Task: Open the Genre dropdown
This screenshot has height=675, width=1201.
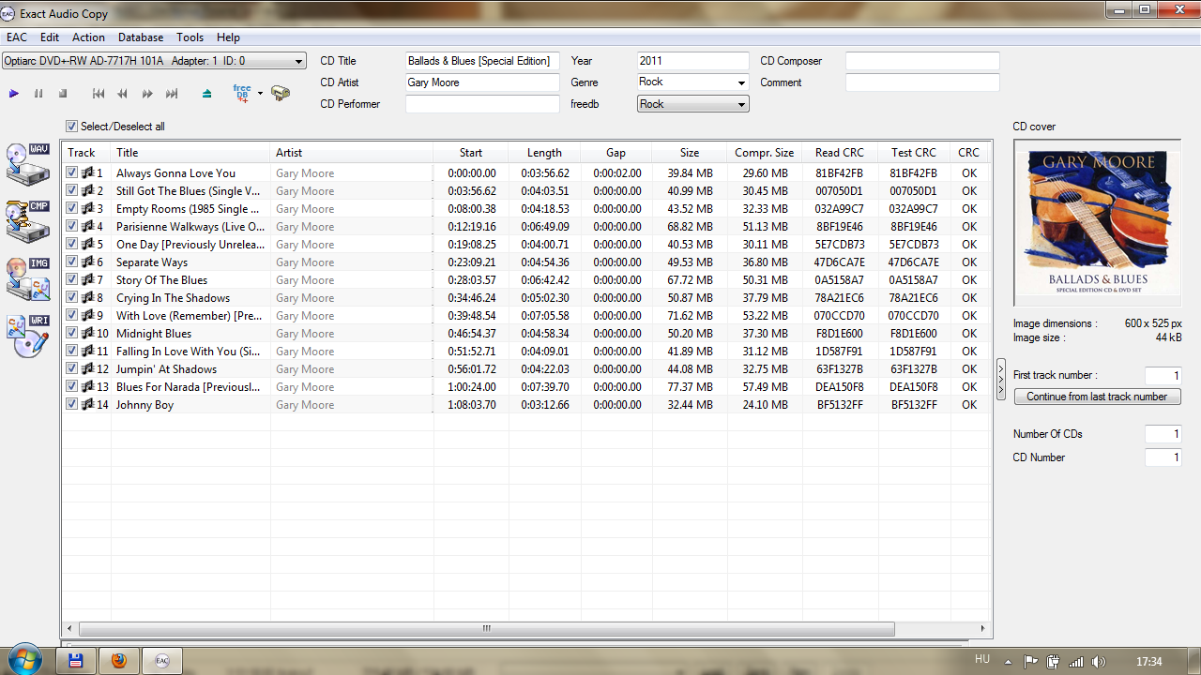Action: [692, 82]
